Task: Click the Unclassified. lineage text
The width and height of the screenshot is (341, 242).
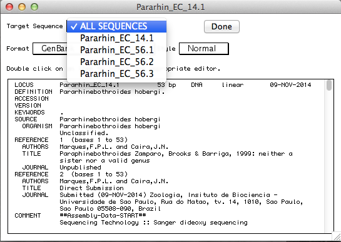Action: pyautogui.click(x=84, y=133)
